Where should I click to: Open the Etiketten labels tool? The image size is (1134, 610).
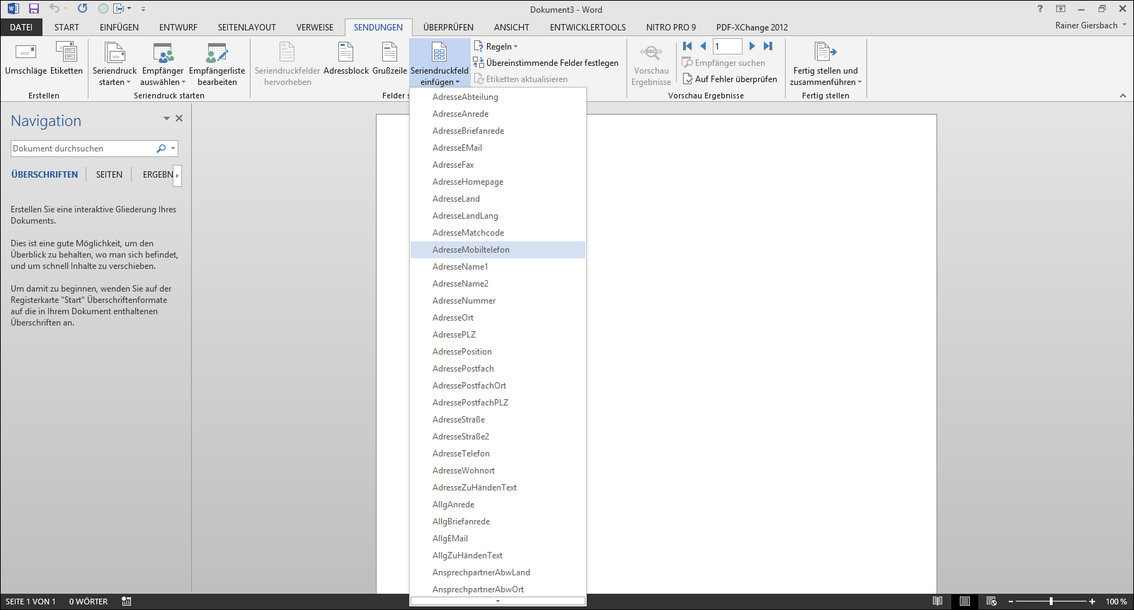[x=67, y=58]
